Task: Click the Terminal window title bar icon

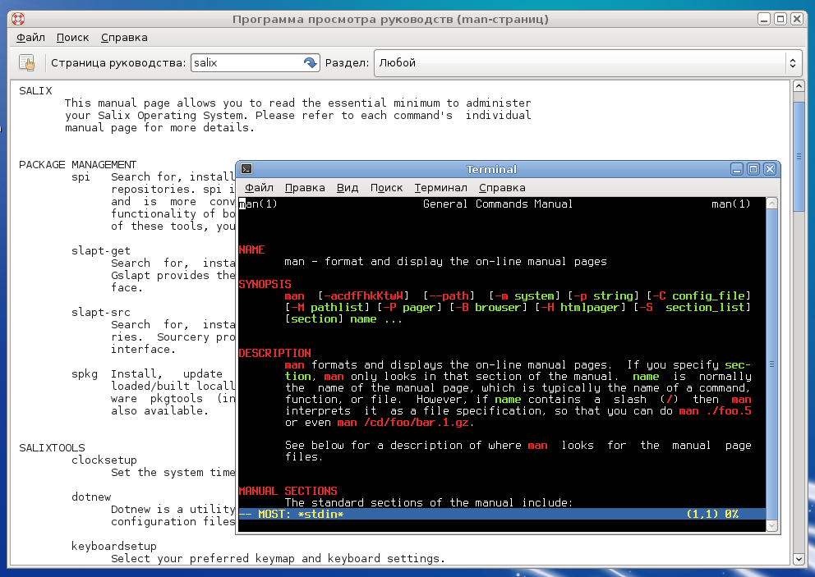Action: (247, 169)
